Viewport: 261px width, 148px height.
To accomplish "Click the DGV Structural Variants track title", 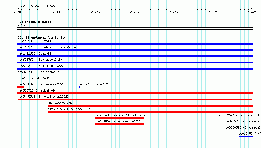I will point(41,38).
